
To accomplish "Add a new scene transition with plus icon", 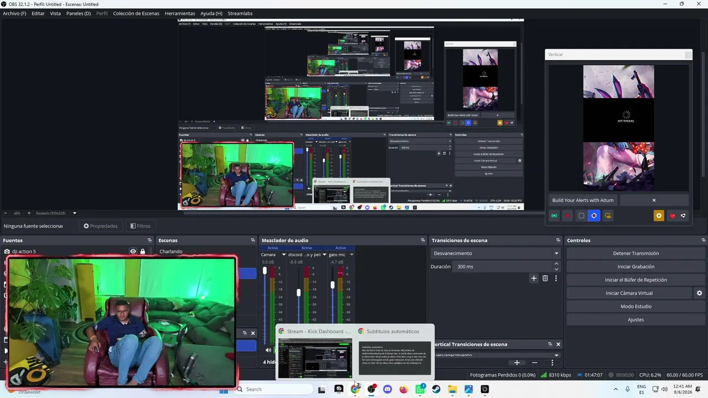I will (x=534, y=279).
